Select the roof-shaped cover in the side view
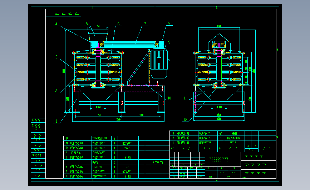This screenshot has height=190, width=310. pyautogui.click(x=219, y=42)
